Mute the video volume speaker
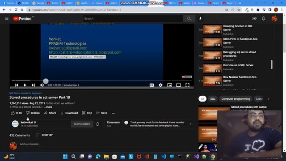Image resolution: width=286 pixels, height=161 pixels. (x=42, y=85)
